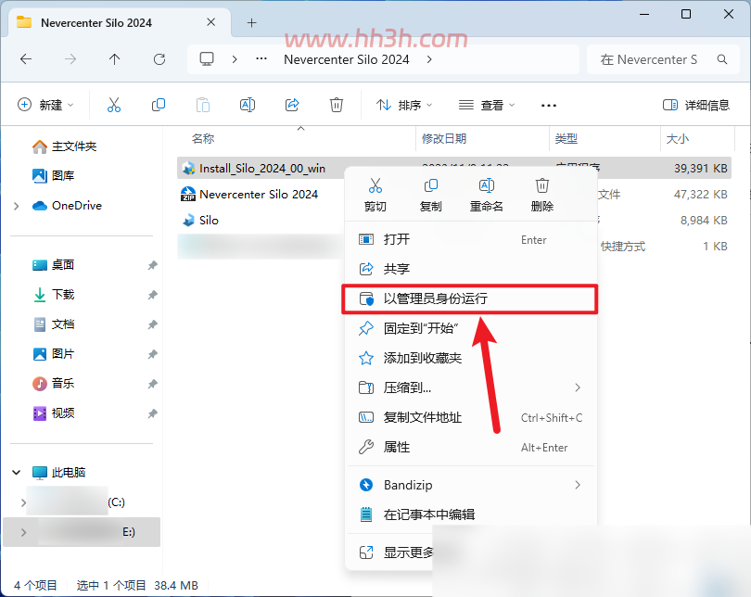Screen dimensions: 751x597
Task: Open 主文件夹 in the sidebar
Action: [64, 146]
